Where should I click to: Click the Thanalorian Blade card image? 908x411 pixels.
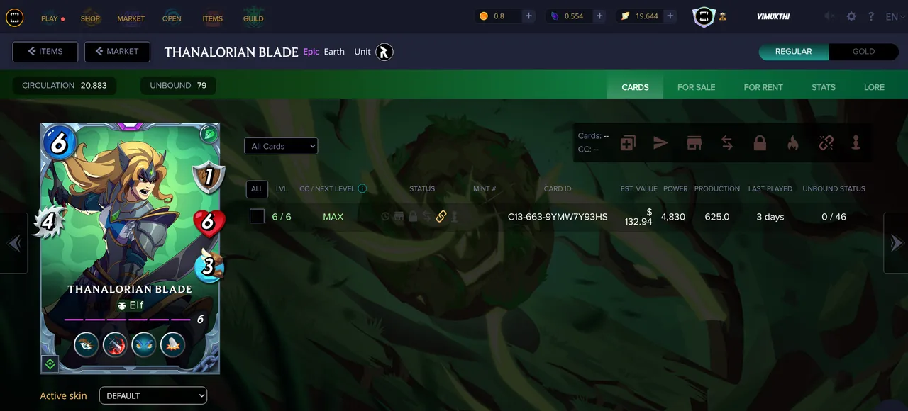tap(131, 248)
